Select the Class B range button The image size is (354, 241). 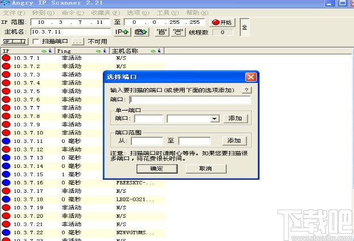162,32
